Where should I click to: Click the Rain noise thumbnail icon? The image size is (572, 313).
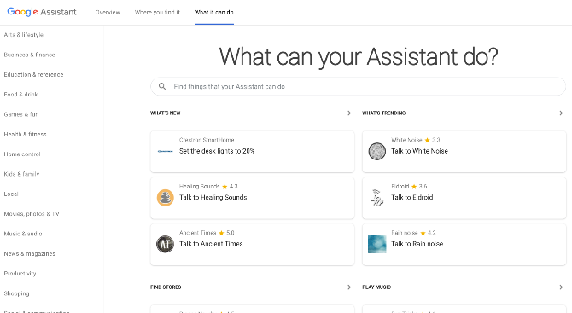click(376, 244)
